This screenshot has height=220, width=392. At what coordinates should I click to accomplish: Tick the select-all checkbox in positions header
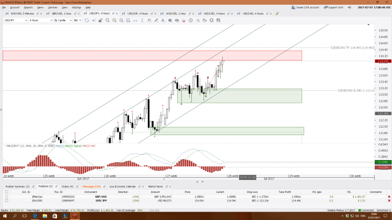pos(7,192)
